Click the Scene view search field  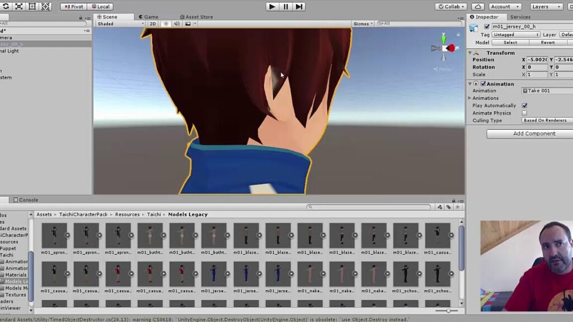[x=419, y=23]
